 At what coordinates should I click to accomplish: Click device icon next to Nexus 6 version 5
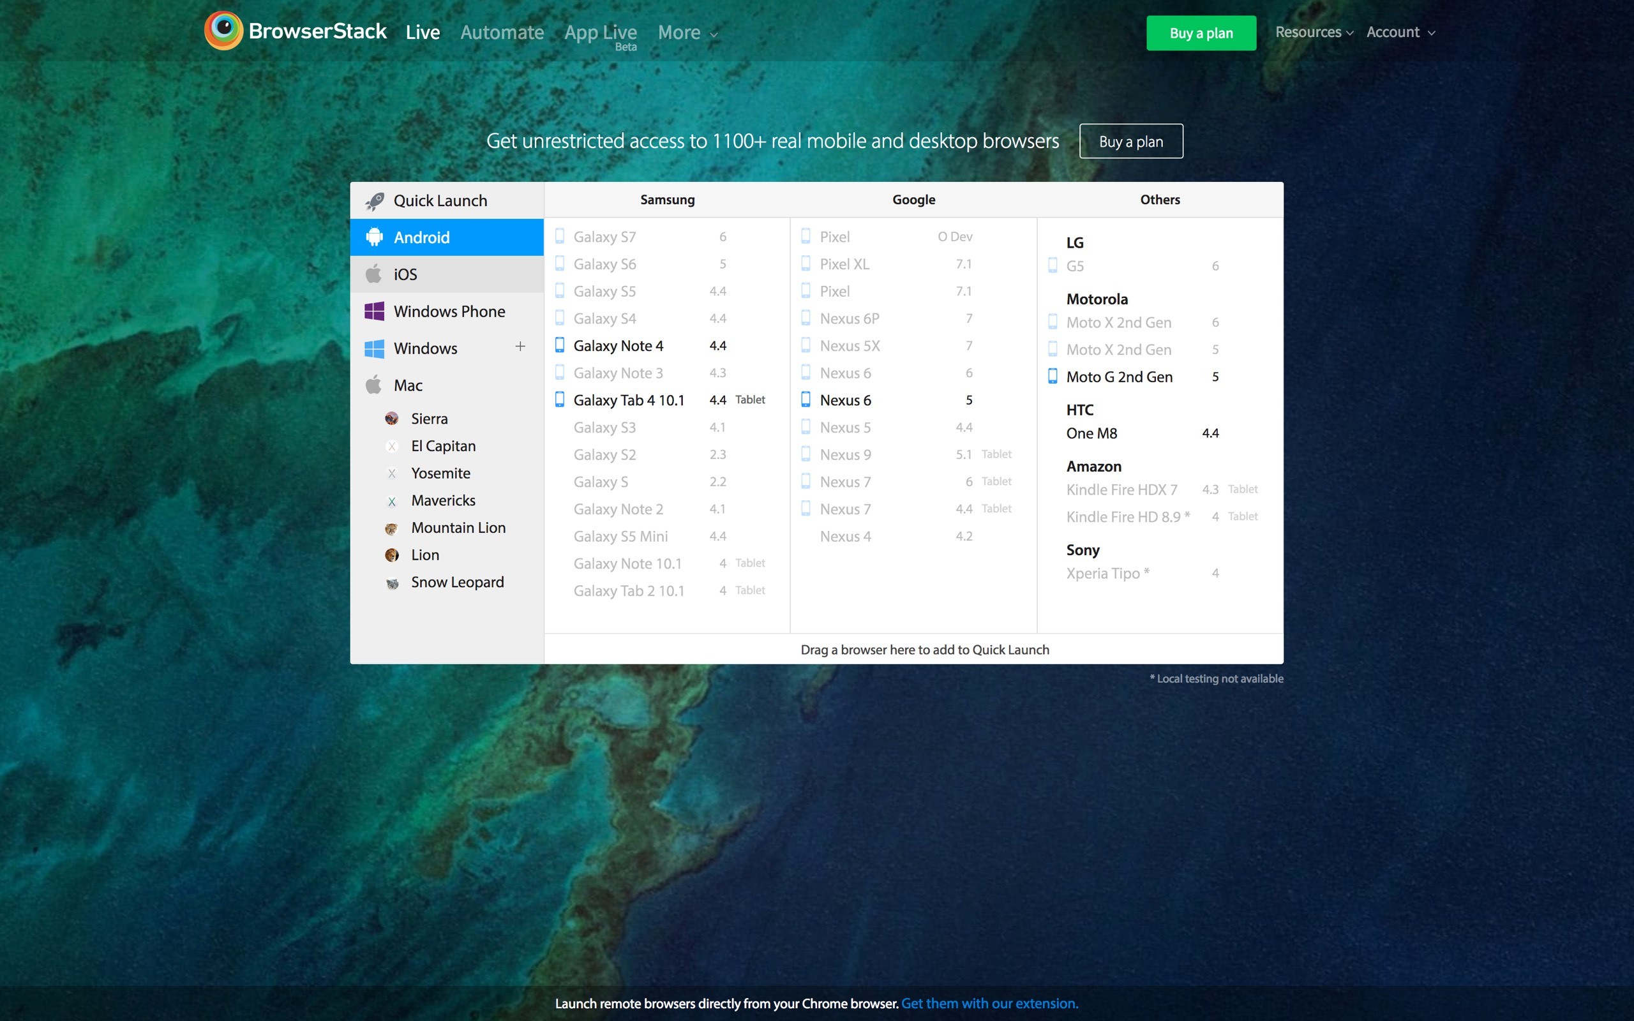pyautogui.click(x=806, y=399)
